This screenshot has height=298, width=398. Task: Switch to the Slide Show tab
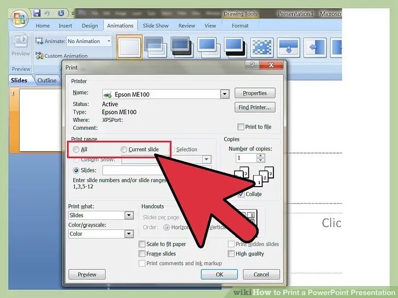click(x=155, y=26)
